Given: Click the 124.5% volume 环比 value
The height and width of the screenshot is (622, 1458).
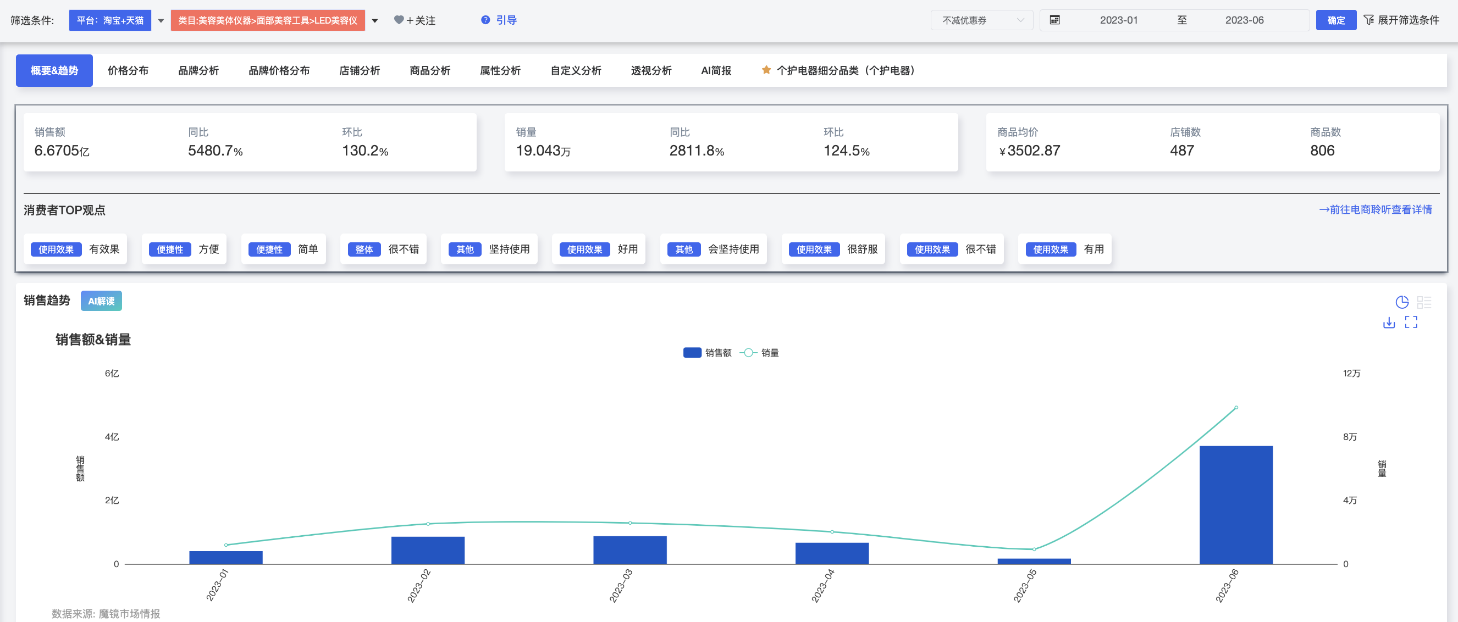Looking at the screenshot, I should (846, 151).
